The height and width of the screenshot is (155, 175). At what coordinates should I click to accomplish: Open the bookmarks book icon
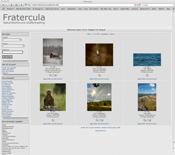tap(3, 9)
